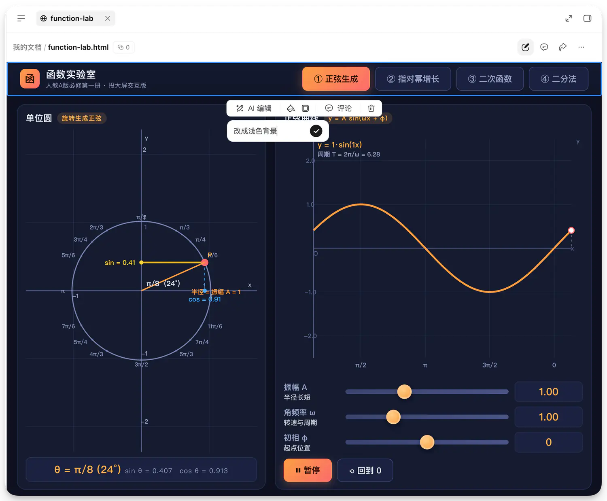Adjust the 角频率 ω slider handle
Image resolution: width=607 pixels, height=501 pixels.
pyautogui.click(x=393, y=417)
